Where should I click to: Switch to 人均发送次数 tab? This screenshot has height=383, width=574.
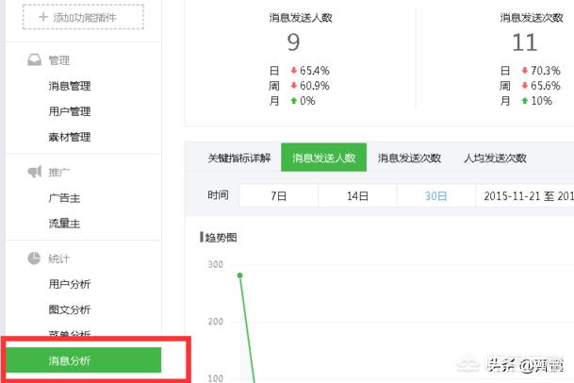(495, 158)
